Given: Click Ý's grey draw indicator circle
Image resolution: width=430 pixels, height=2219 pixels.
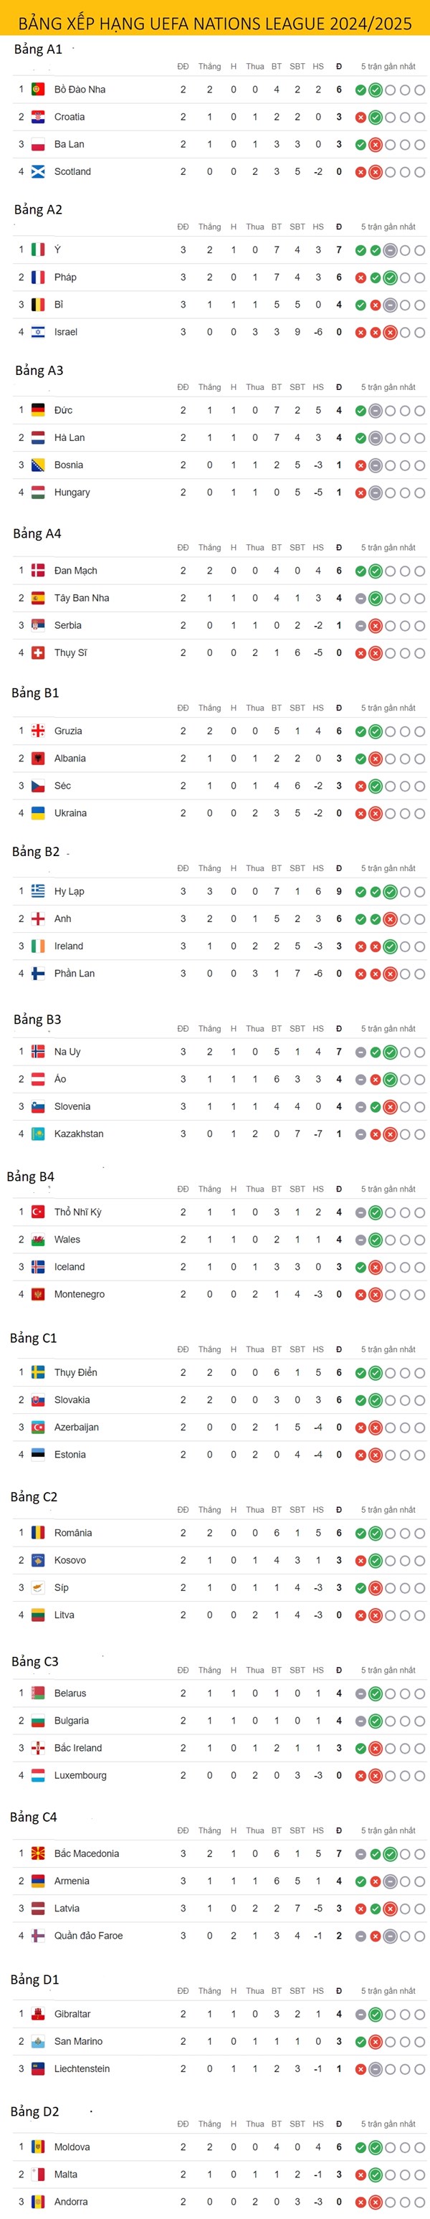Looking at the screenshot, I should pos(391,251).
